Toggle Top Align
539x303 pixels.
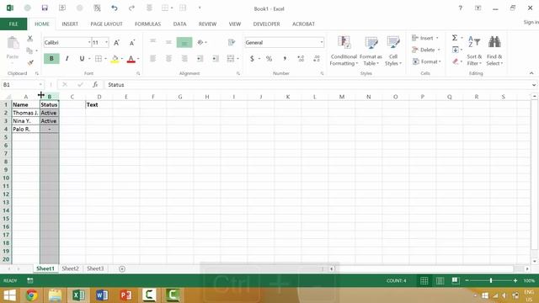pyautogui.click(x=153, y=41)
